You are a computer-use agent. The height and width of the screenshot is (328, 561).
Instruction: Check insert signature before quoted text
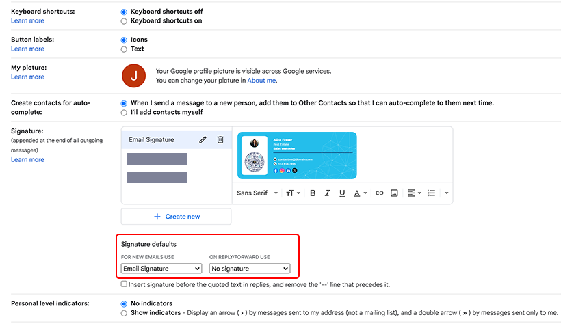coord(124,284)
